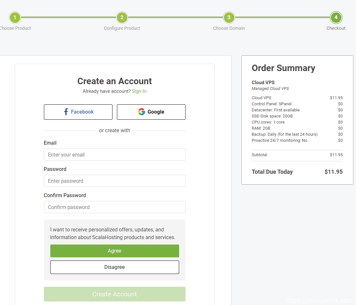This screenshot has width=356, height=305.
Task: Go to step 2 circle, Configure Product
Action: (x=122, y=18)
